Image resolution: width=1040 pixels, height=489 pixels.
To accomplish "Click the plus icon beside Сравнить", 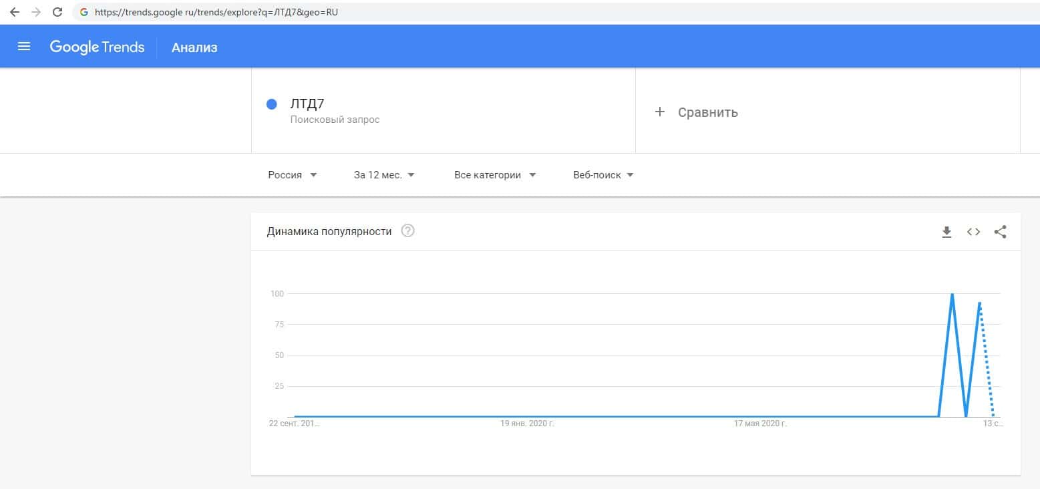I will coord(660,112).
